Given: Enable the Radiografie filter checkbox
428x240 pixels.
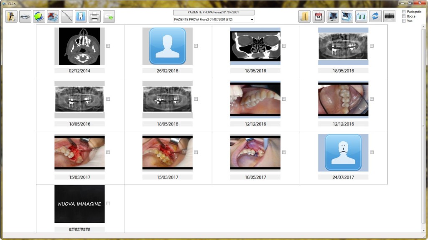Looking at the screenshot, I should coord(404,12).
